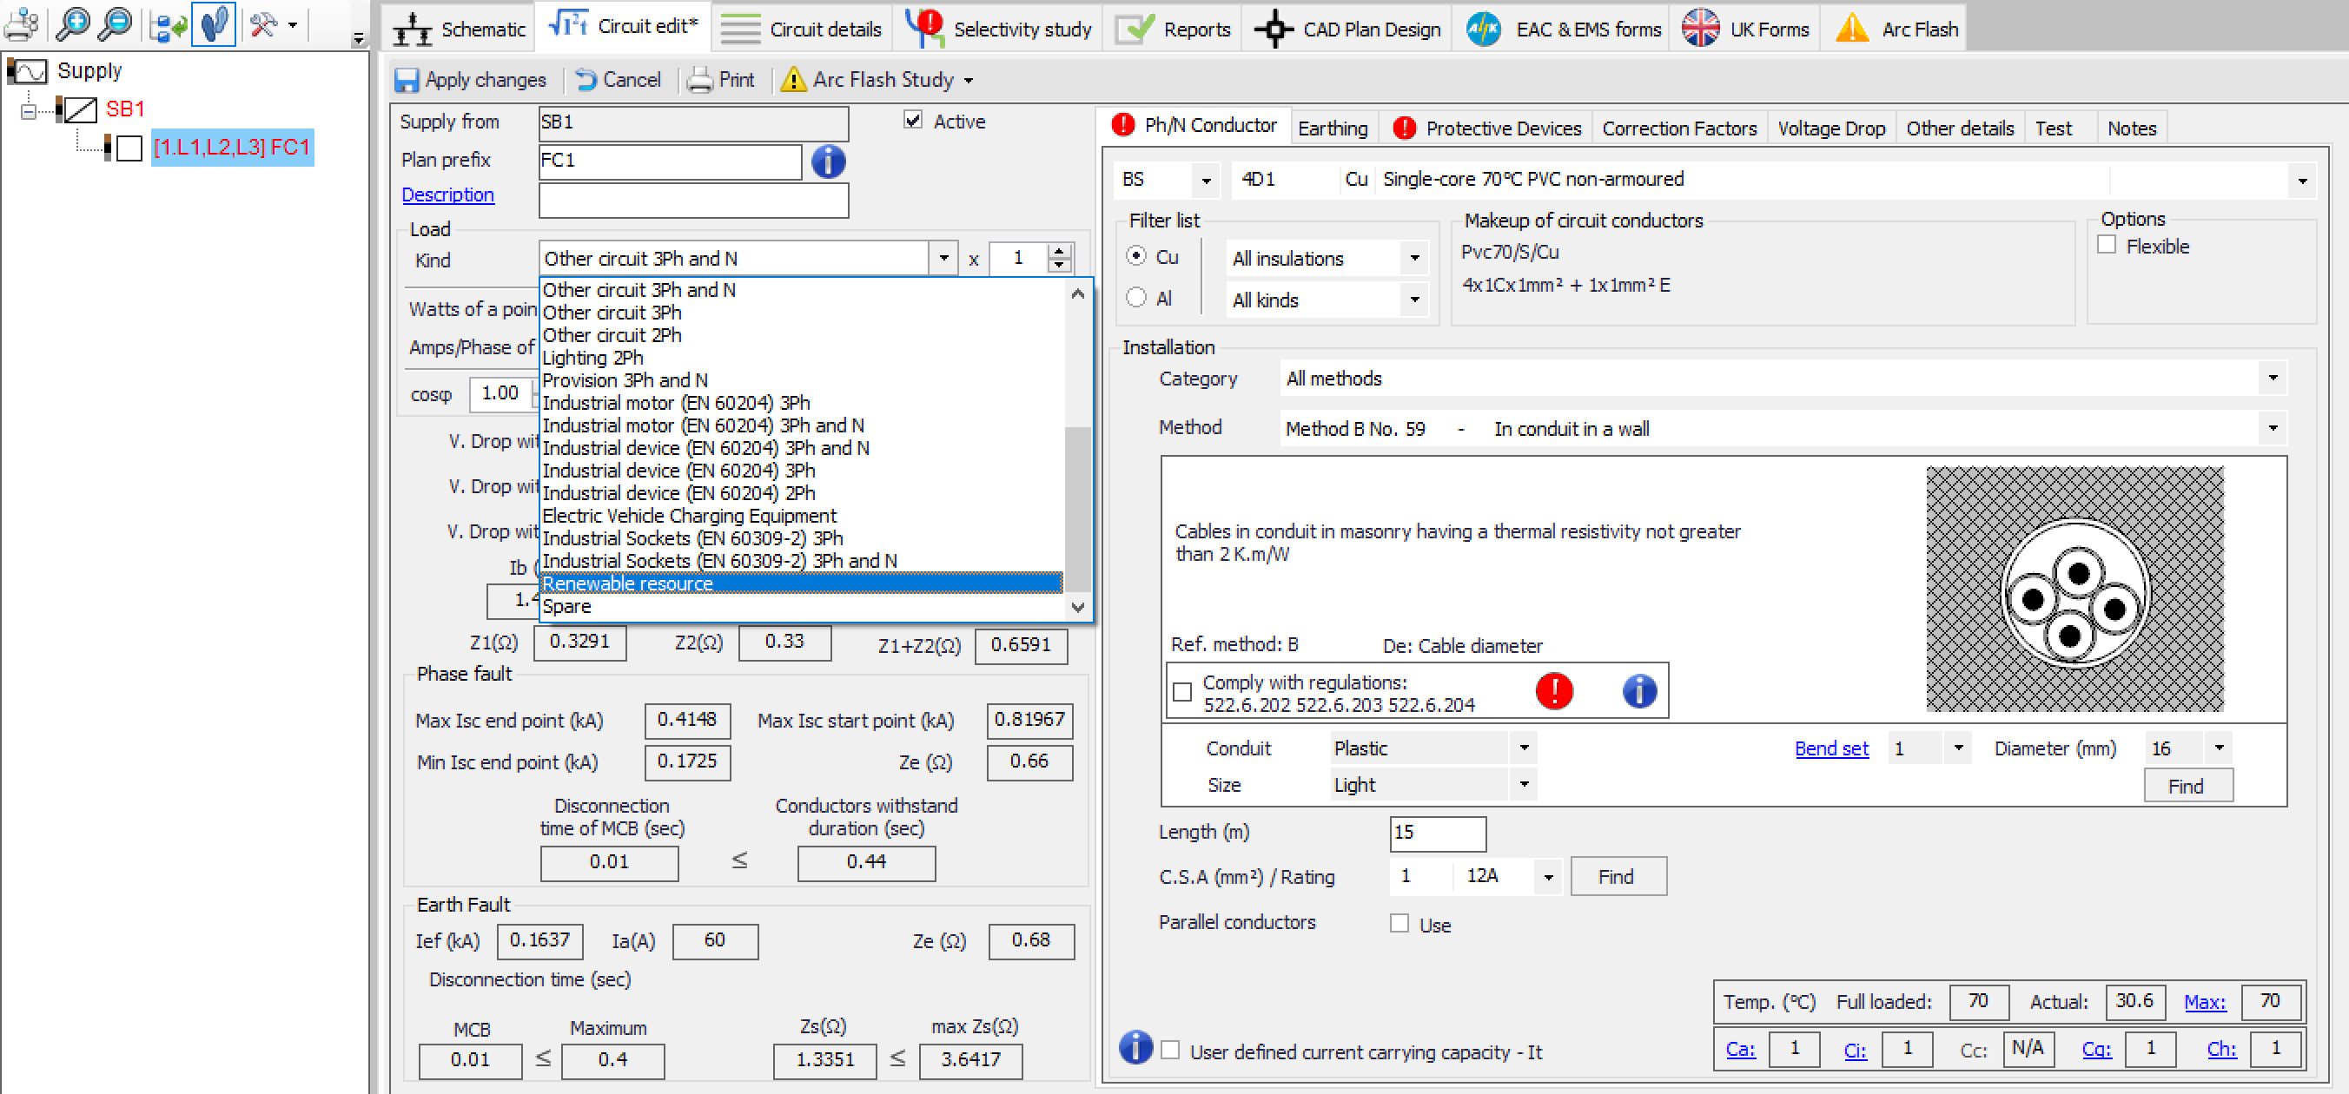2349x1094 pixels.
Task: Click Kind list scroll down arrow
Action: pyautogui.click(x=1077, y=607)
